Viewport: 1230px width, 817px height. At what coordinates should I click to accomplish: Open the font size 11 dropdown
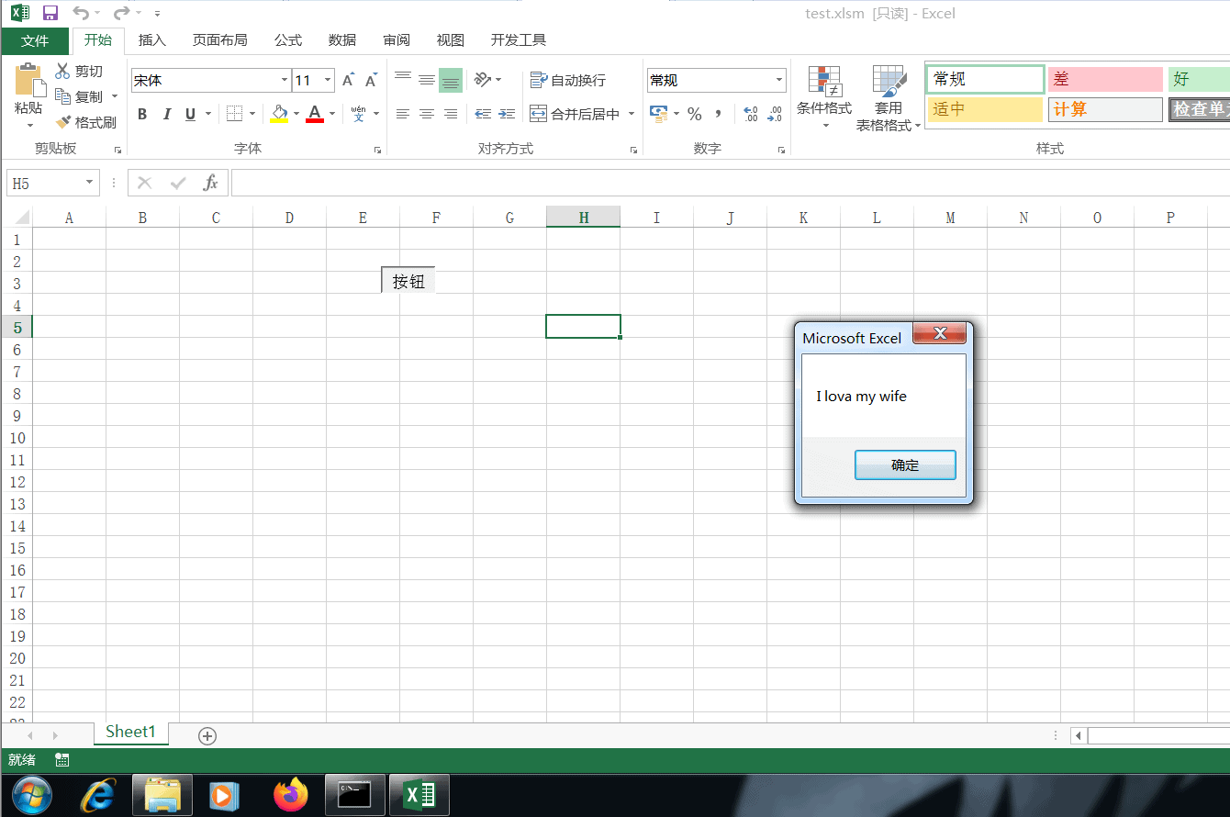pos(328,80)
